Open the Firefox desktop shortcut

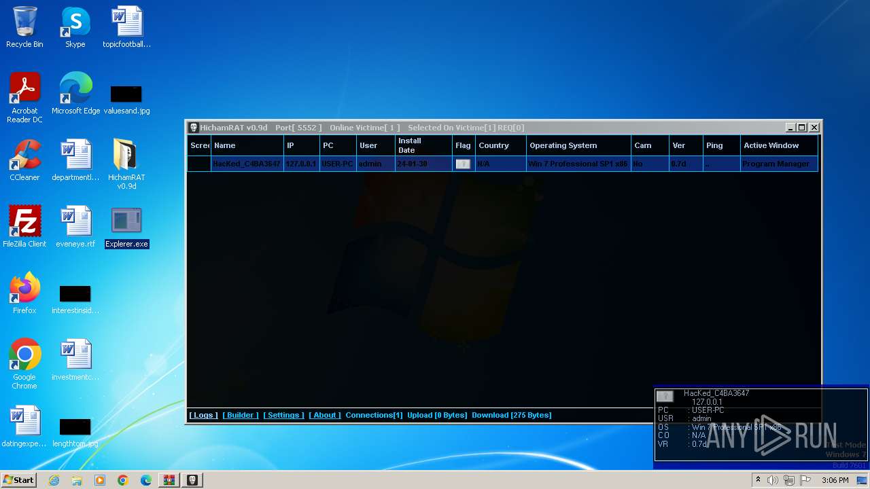pyautogui.click(x=24, y=294)
